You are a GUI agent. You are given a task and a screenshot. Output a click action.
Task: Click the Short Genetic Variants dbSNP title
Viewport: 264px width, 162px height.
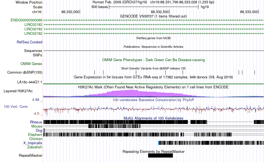[x=153, y=69]
